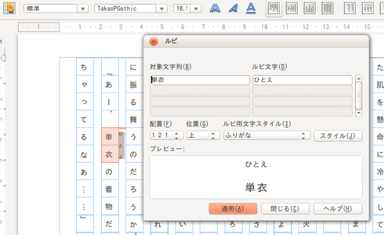
Task: Click the ruby list scrollbar down arrow
Action: tap(358, 113)
